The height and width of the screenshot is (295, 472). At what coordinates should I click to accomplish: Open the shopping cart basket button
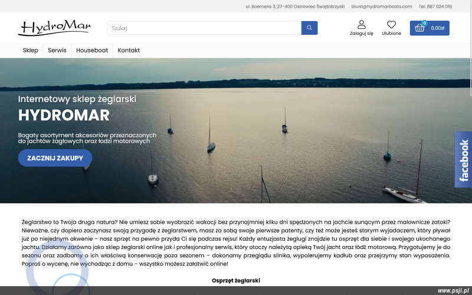[x=430, y=28]
